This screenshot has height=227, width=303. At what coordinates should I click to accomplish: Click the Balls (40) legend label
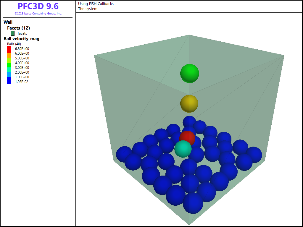(14, 44)
